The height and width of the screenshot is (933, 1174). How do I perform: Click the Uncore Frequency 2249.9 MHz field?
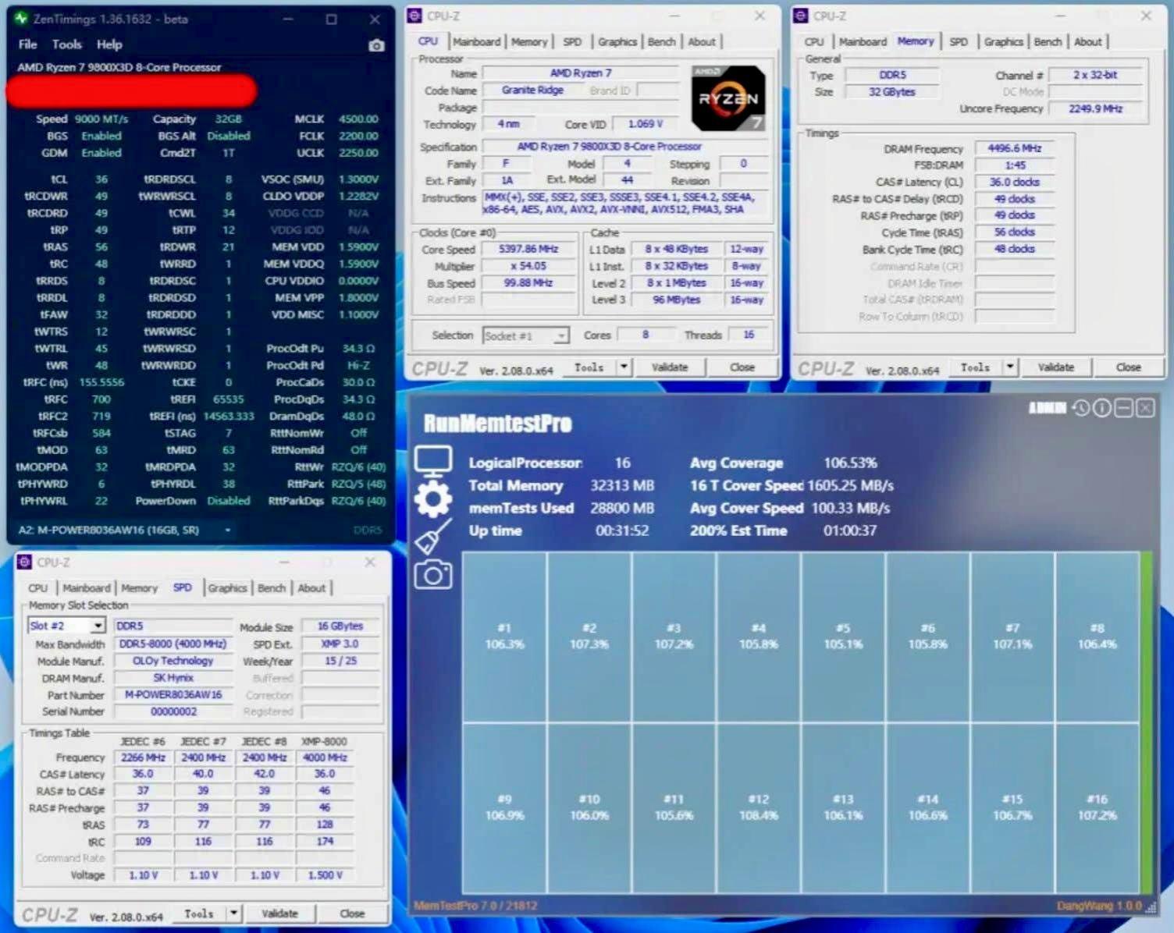coord(1095,109)
